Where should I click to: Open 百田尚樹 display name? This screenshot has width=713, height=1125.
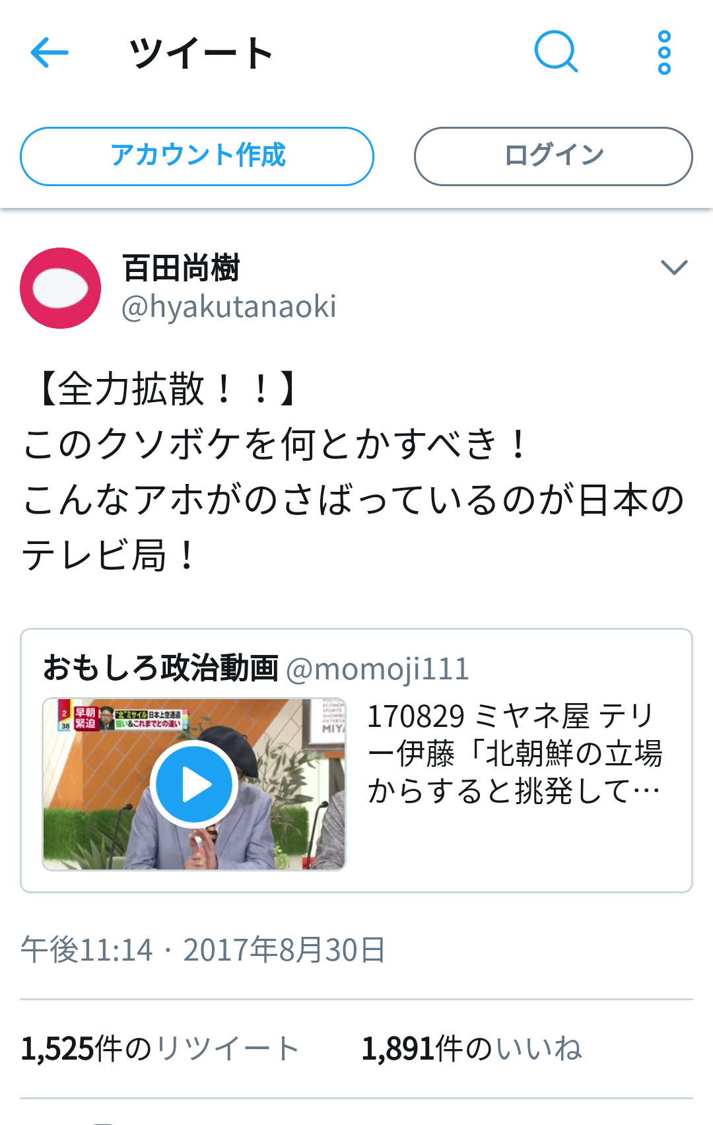(x=181, y=268)
